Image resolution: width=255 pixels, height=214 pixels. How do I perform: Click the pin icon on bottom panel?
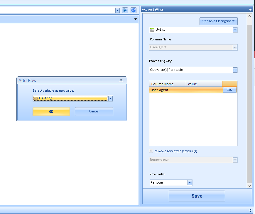point(250,210)
